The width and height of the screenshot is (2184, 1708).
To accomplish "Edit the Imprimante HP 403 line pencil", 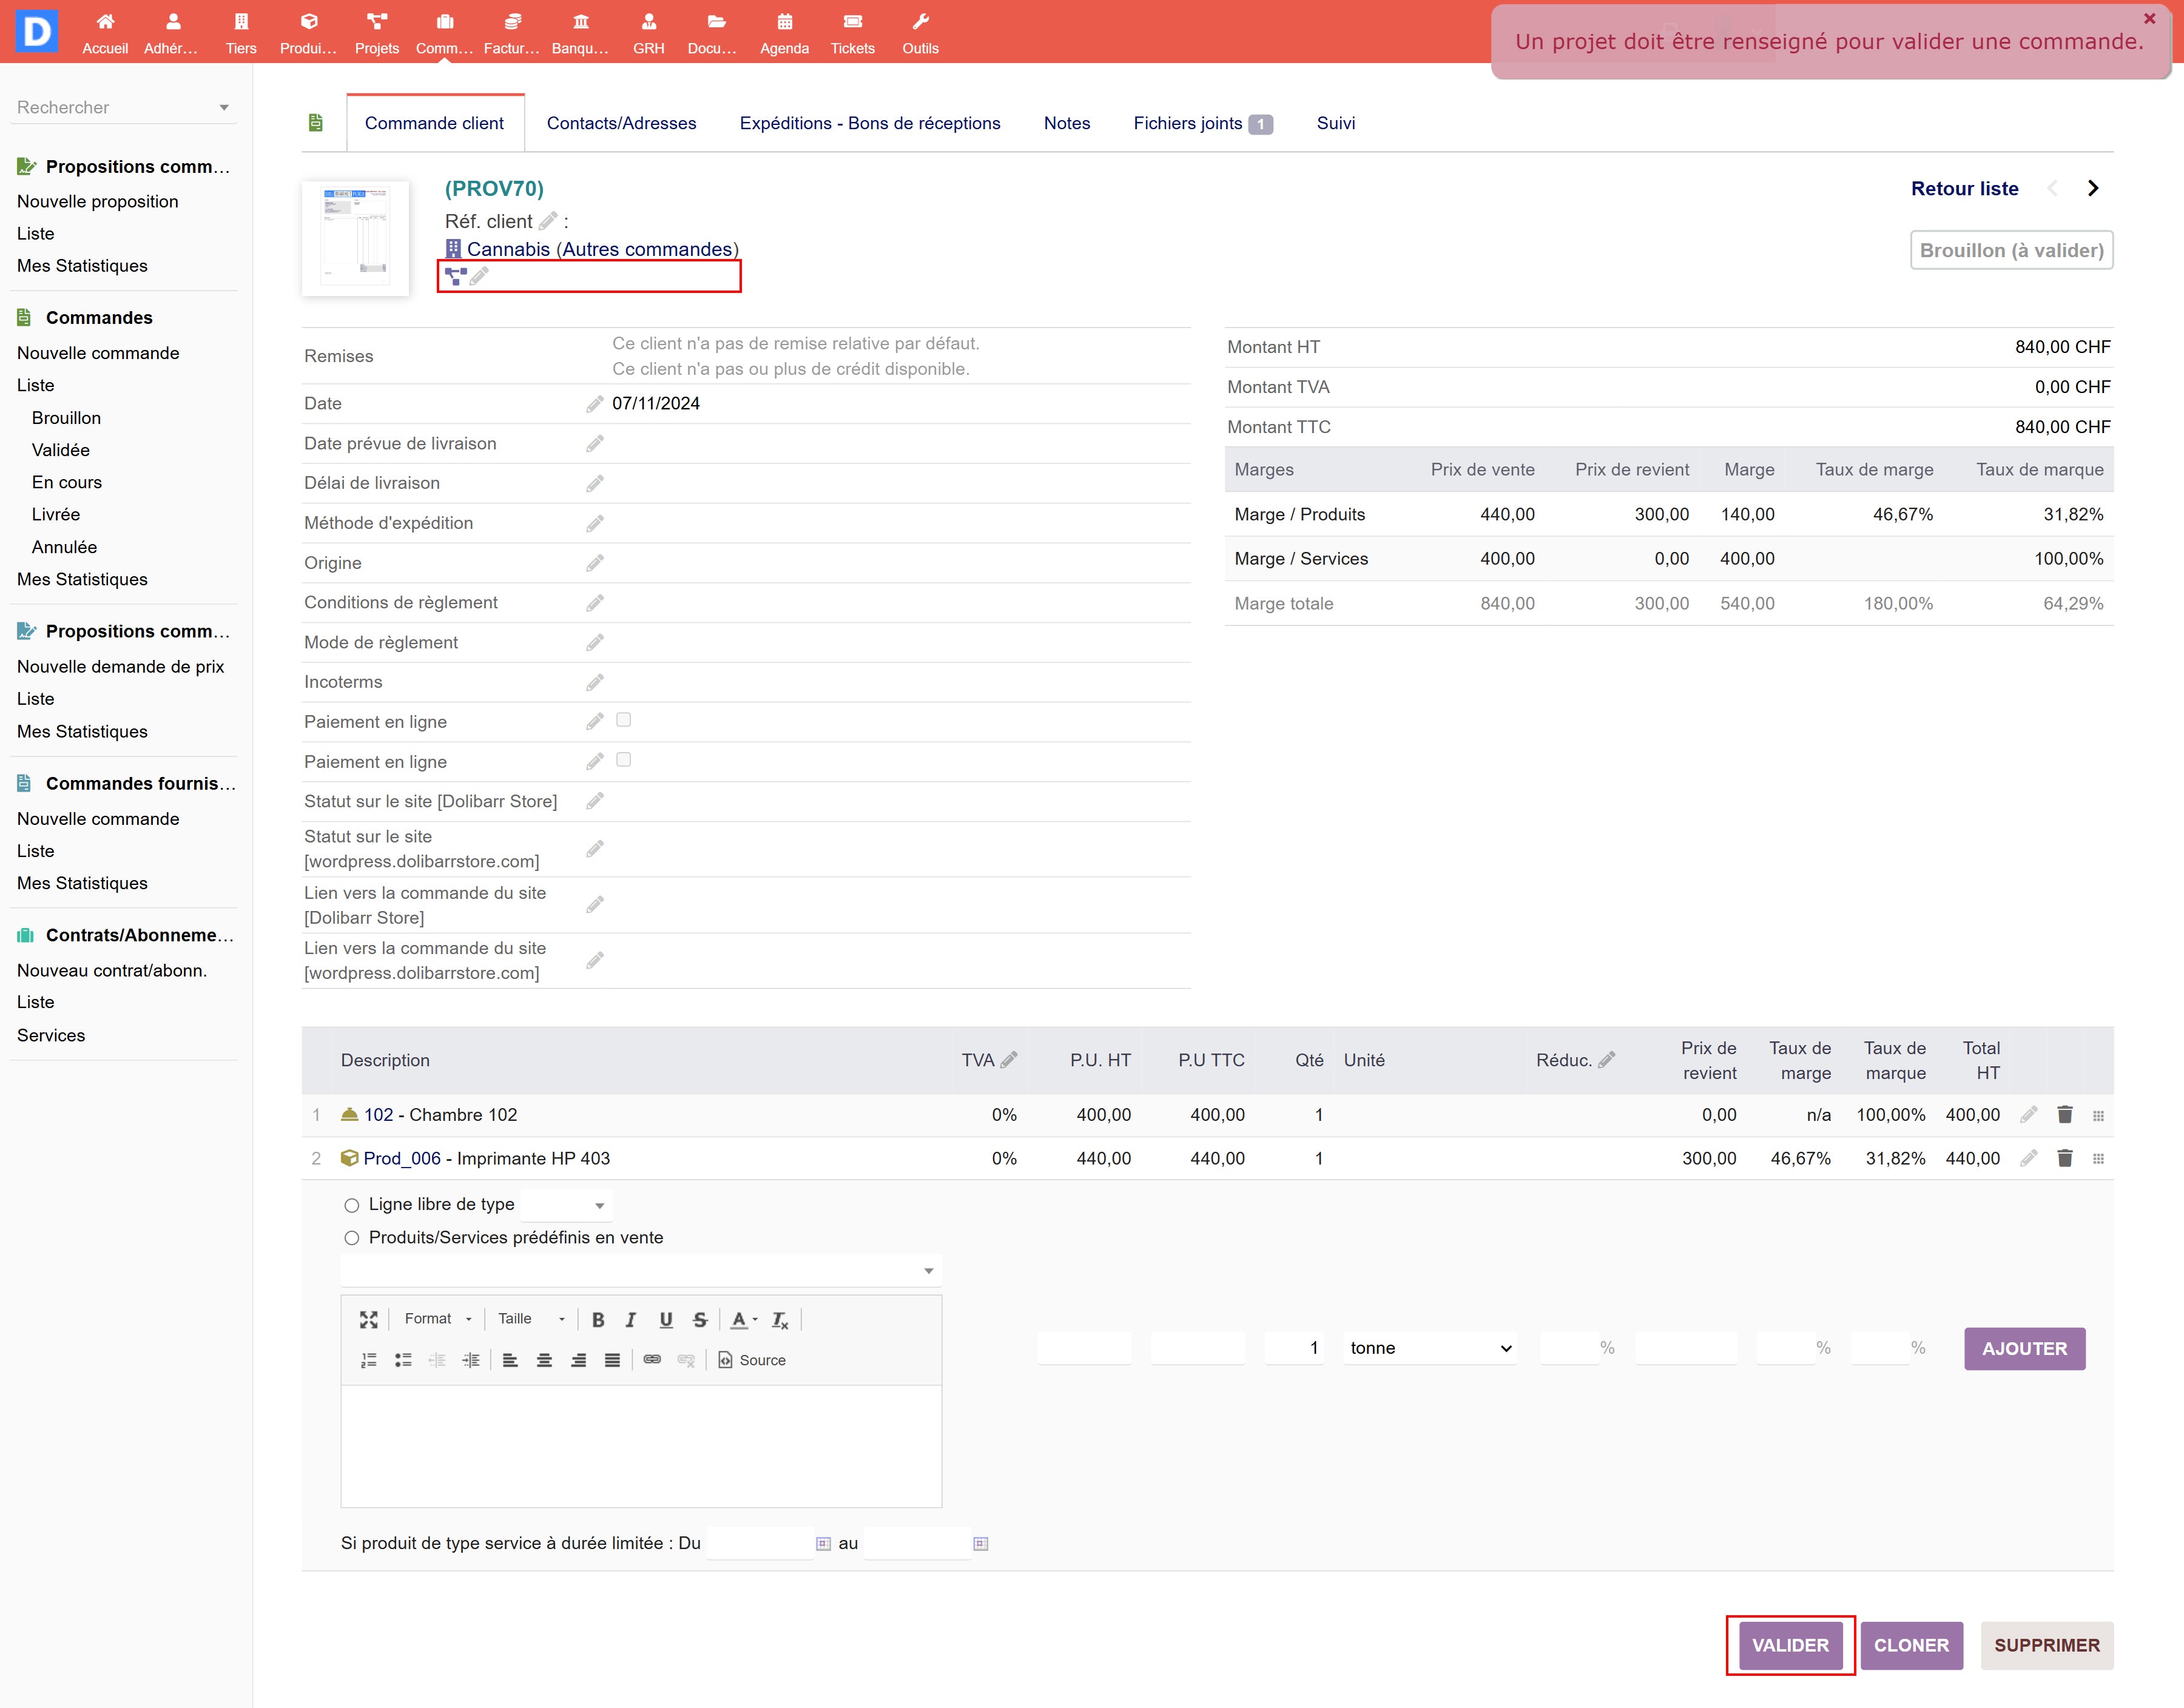I will point(2028,1158).
